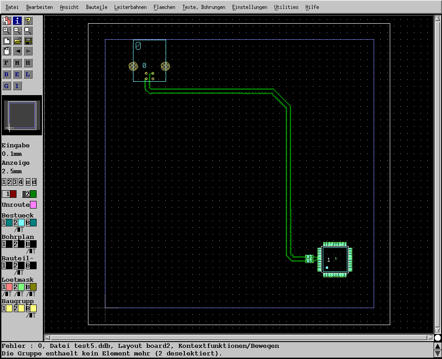Open the Bauteile menu
This screenshot has height=359, width=442.
point(97,7)
